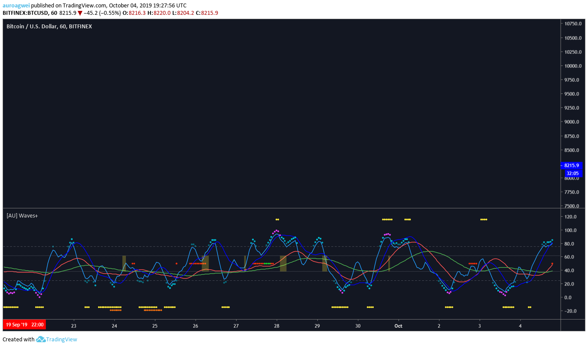
Task: Open the auroagwei author profile link
Action: (16, 6)
